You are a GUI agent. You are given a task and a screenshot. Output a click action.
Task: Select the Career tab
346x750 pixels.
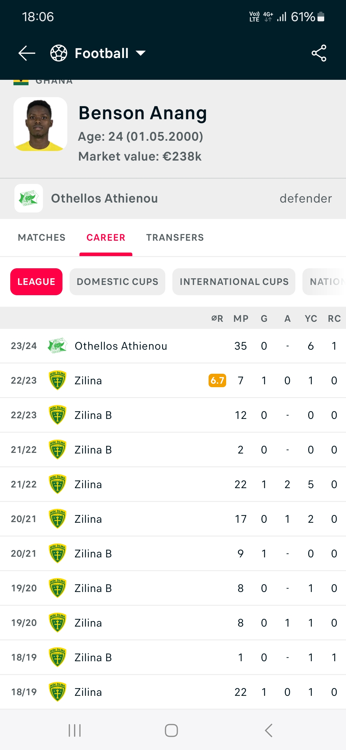pos(106,238)
